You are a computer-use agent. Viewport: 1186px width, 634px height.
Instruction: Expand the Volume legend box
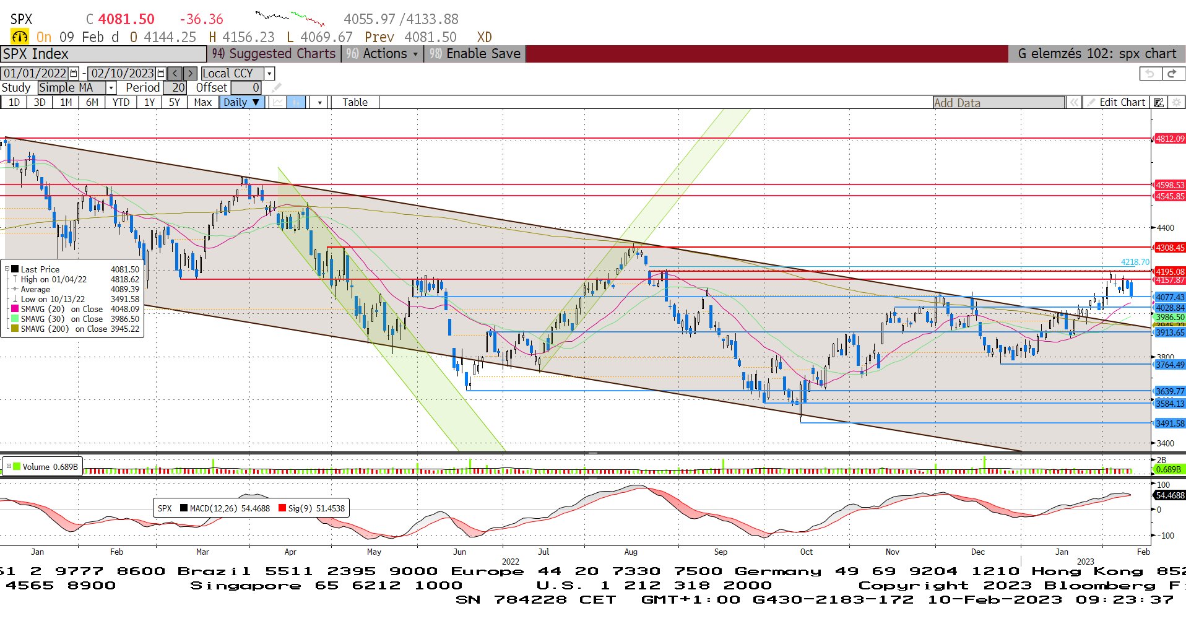[x=9, y=467]
